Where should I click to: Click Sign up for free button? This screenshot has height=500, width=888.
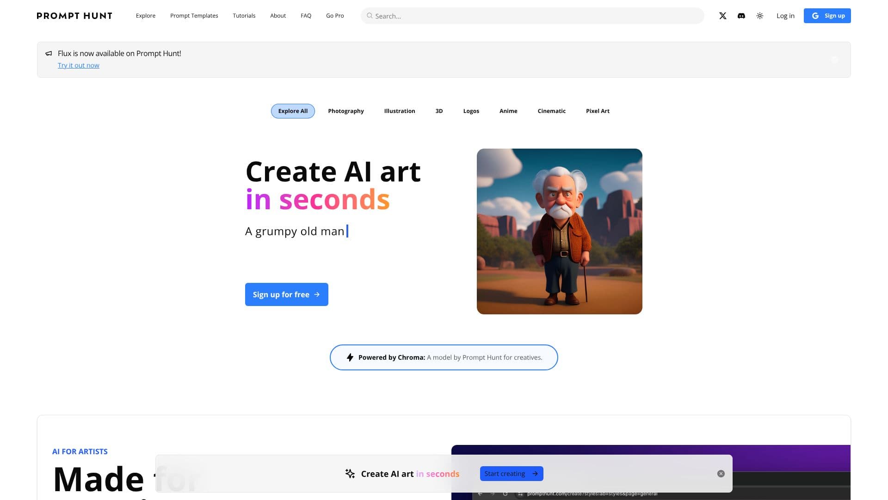click(287, 294)
